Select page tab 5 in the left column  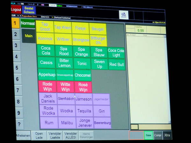(x=17, y=67)
